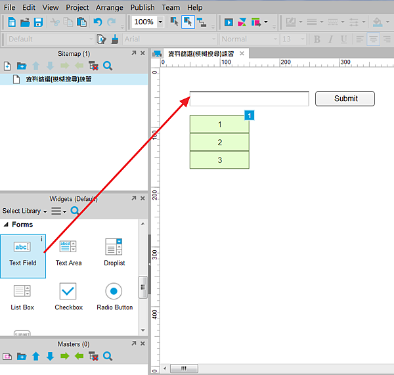Screen dimensions: 394x375
Task: Preview the prototype with the play icon
Action: click(x=229, y=22)
